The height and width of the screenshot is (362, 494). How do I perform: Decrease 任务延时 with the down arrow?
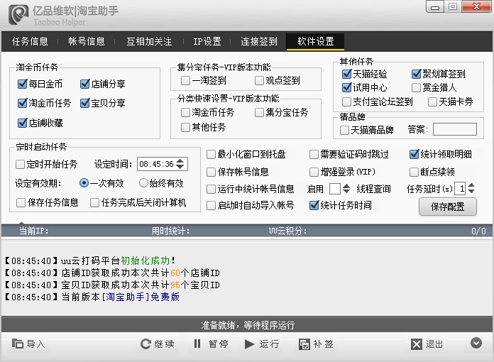[x=471, y=191]
